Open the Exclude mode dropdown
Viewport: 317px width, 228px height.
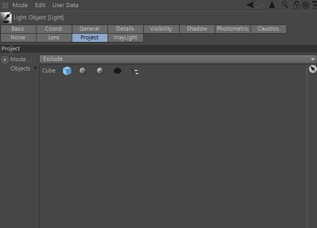tap(178, 59)
